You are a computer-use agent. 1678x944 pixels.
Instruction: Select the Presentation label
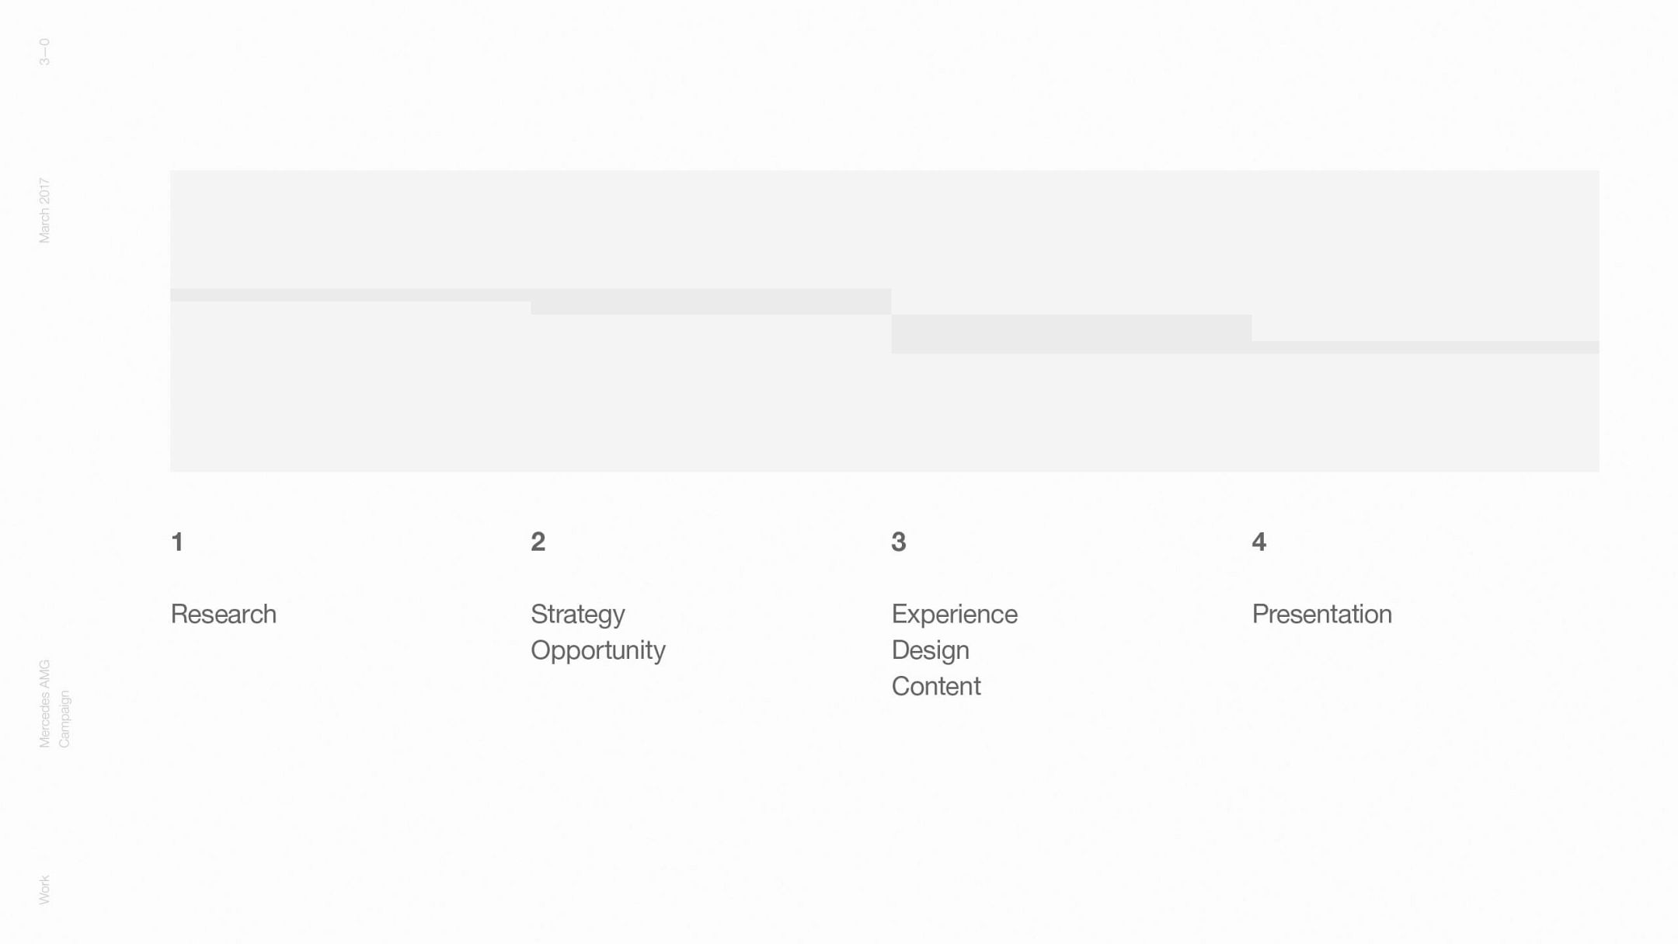1321,614
